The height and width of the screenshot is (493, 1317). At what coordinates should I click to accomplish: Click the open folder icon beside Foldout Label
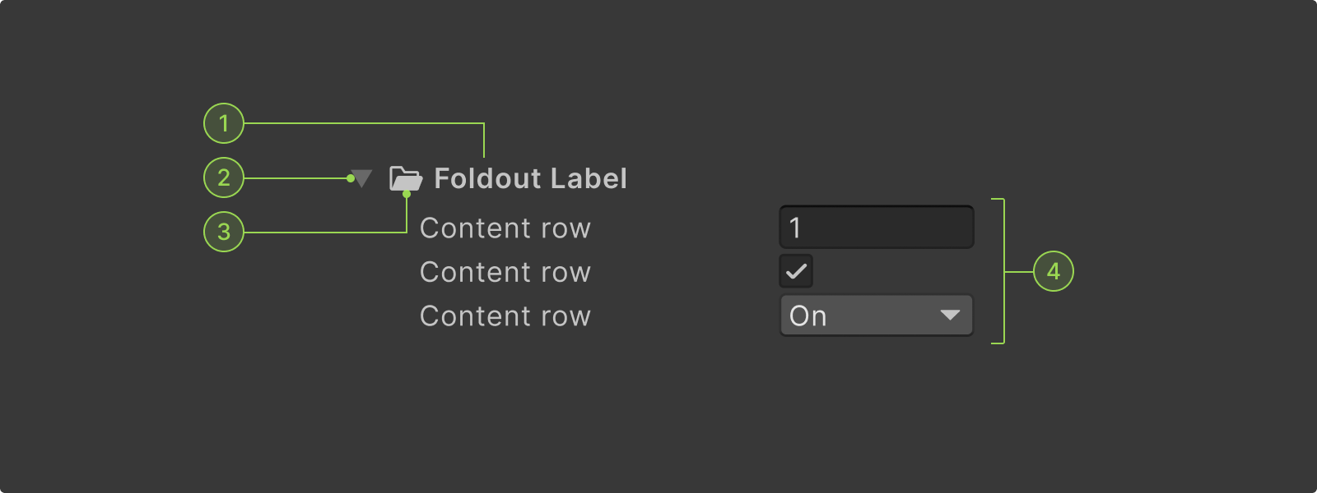click(x=405, y=178)
